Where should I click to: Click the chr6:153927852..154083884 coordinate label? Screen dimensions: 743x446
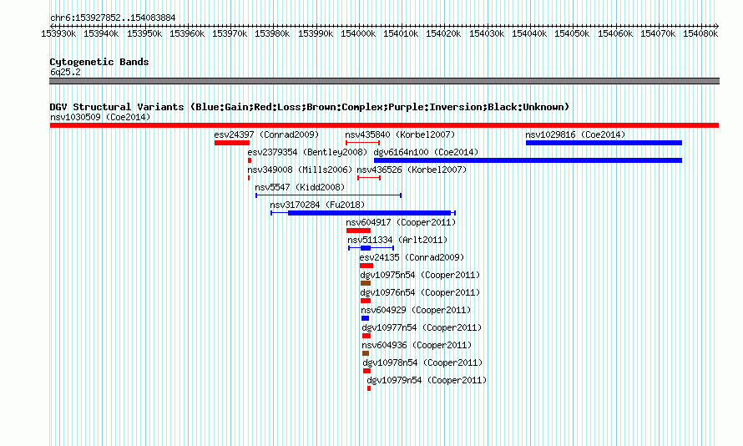click(113, 18)
